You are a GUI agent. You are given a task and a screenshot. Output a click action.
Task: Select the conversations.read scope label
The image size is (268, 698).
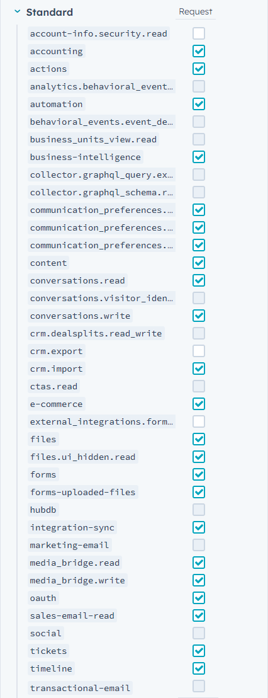(x=78, y=280)
